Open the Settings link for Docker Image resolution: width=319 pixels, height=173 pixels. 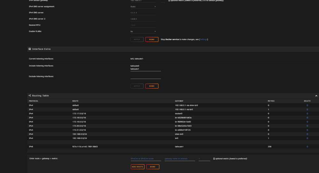click(x=204, y=39)
